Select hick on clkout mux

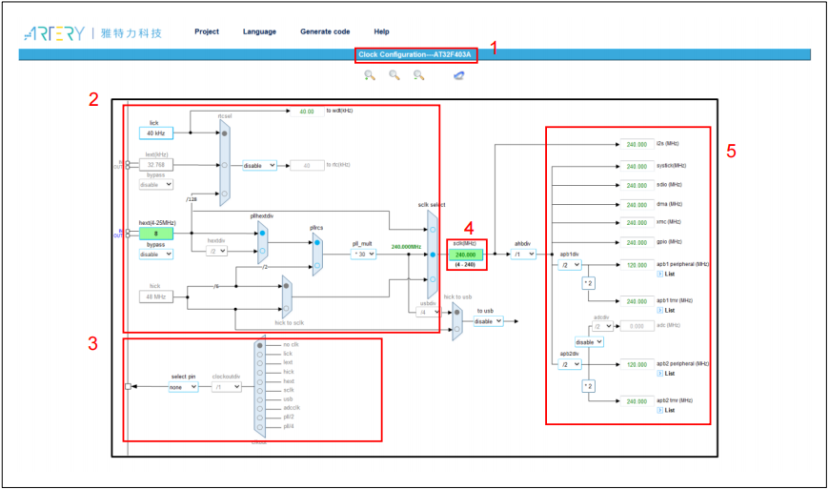pos(259,373)
